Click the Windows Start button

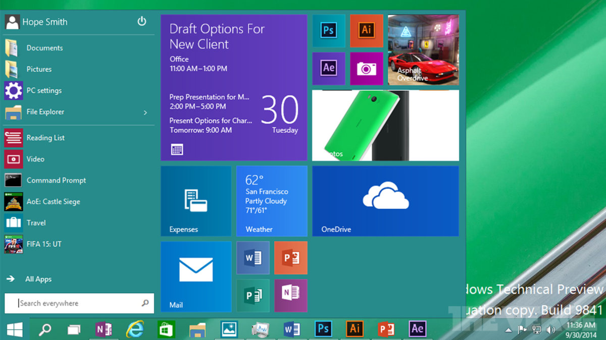pyautogui.click(x=14, y=329)
